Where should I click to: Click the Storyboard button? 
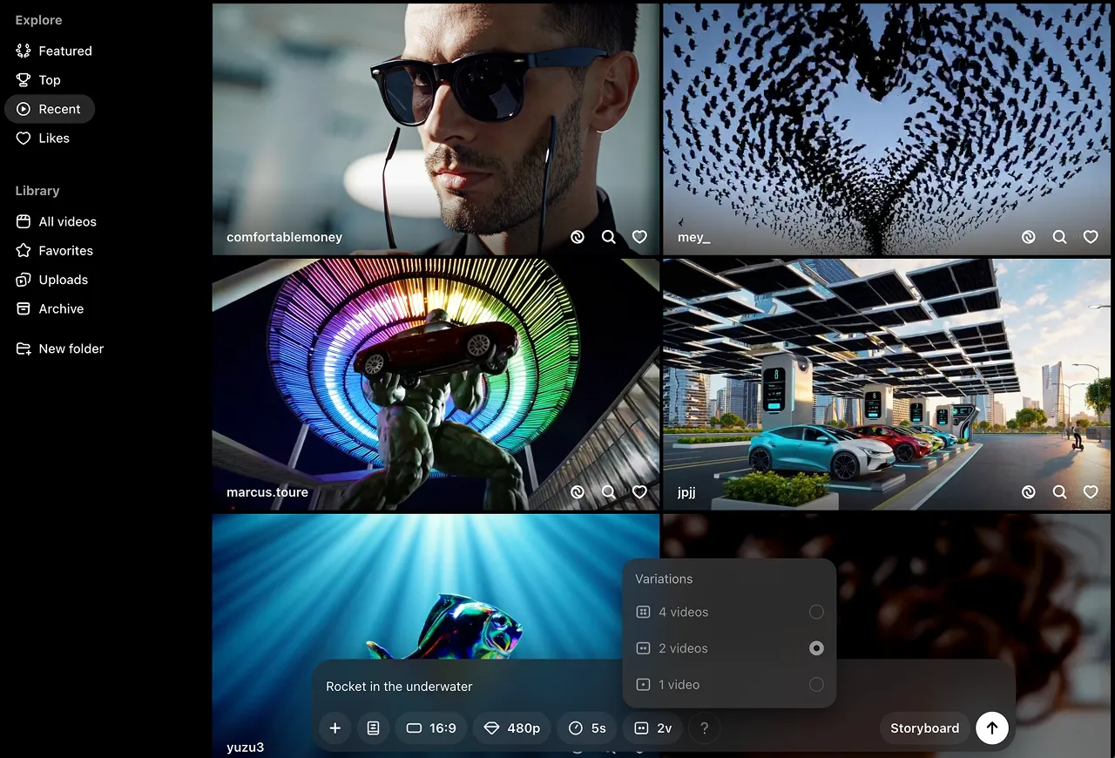pos(924,728)
